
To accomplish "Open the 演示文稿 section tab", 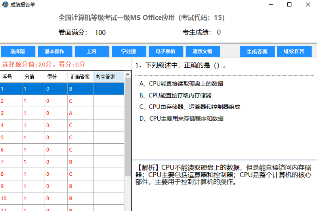I will tap(203, 51).
